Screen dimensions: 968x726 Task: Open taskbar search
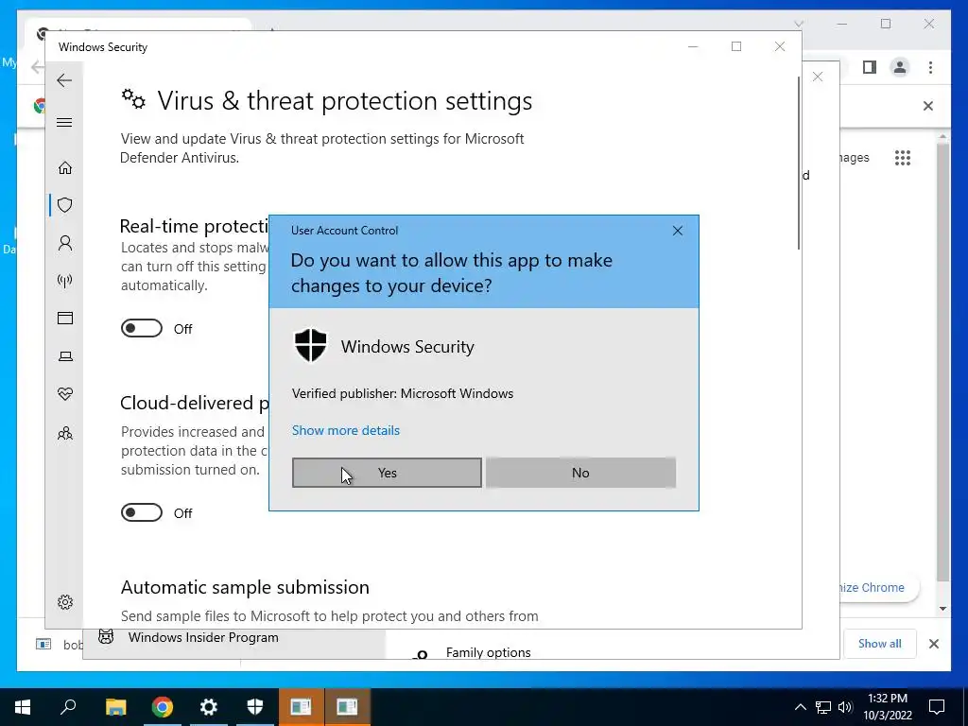[x=68, y=707]
